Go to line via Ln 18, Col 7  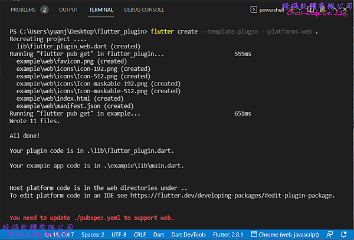pos(59,235)
